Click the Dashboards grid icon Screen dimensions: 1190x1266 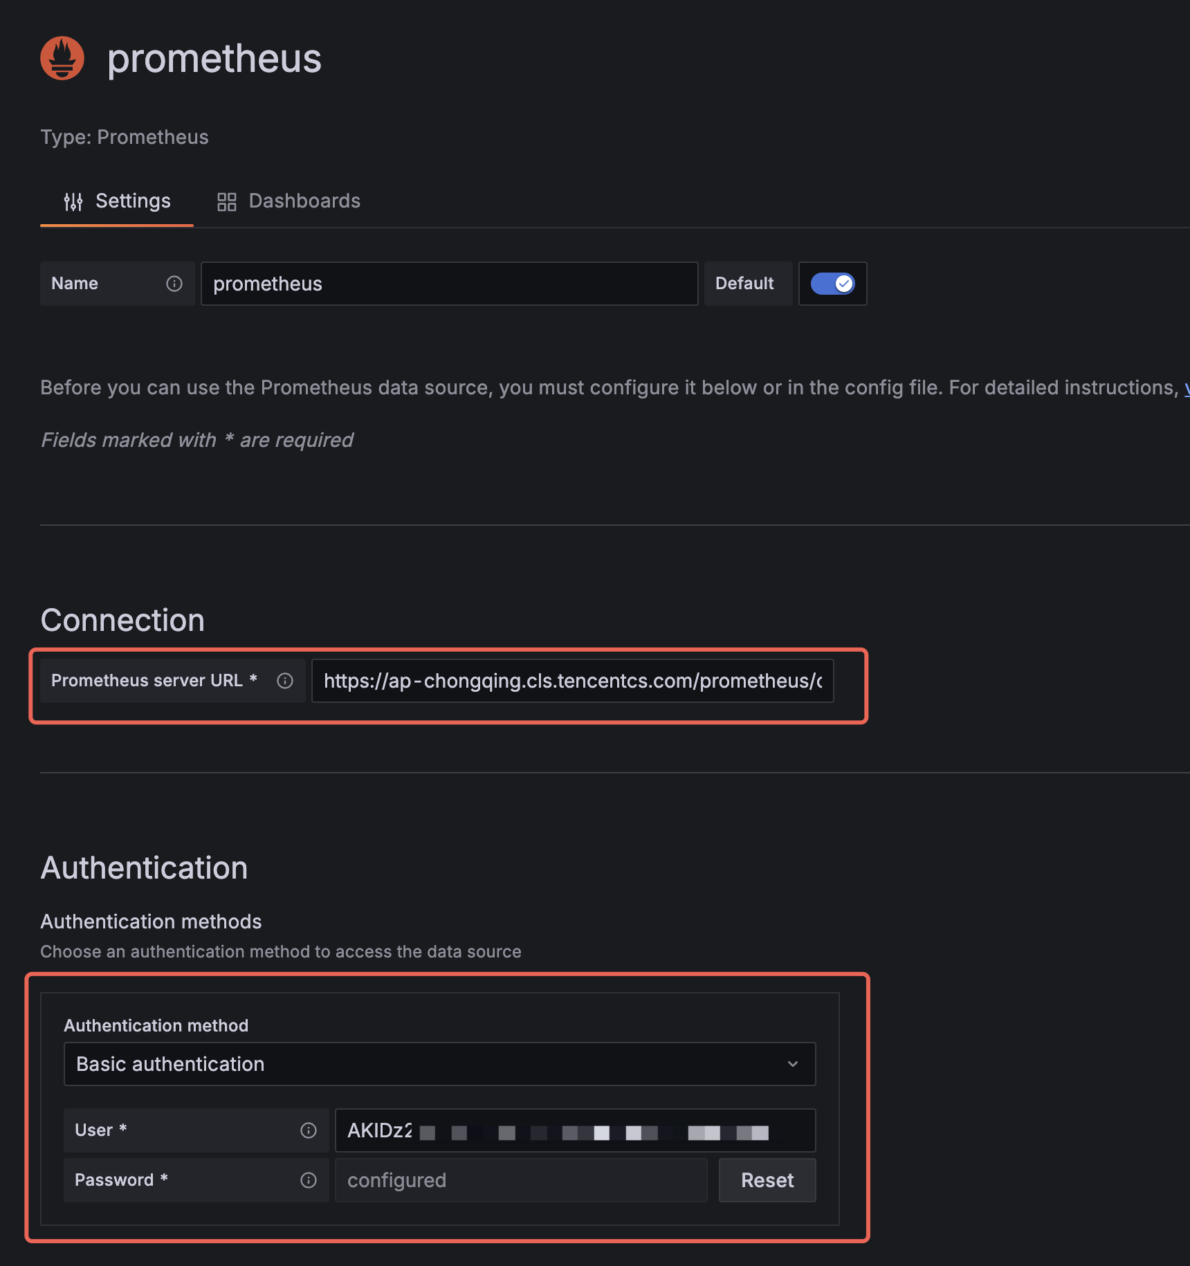click(x=226, y=201)
